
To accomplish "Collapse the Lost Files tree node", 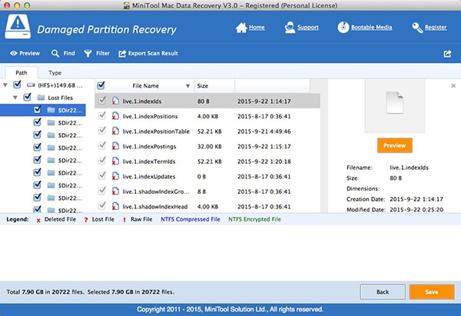I will click(x=15, y=98).
